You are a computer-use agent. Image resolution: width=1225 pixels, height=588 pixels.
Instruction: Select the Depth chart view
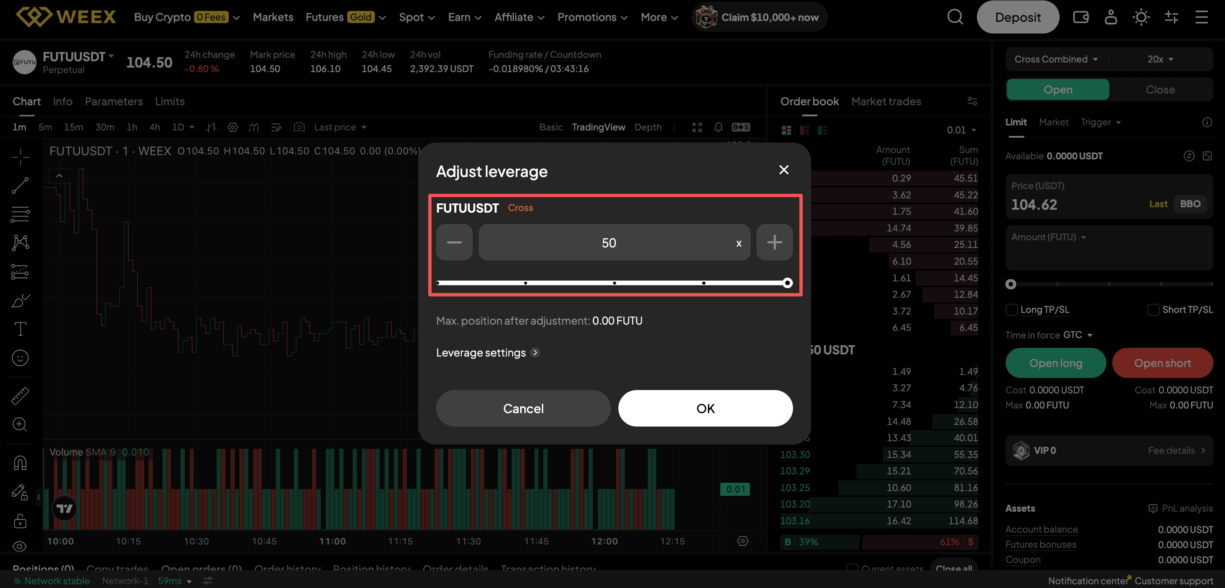coord(648,127)
